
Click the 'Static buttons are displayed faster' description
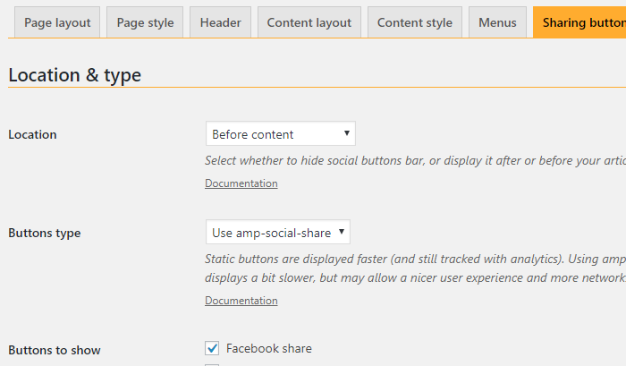(x=415, y=268)
